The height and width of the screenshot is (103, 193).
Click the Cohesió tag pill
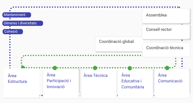click(13, 32)
